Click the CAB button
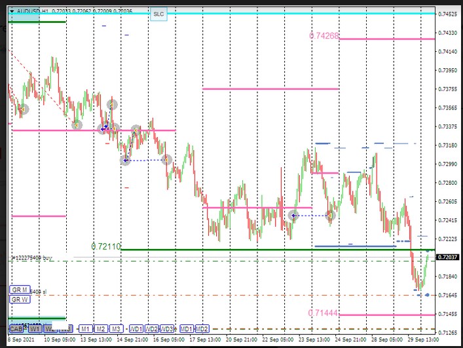 click(16, 328)
